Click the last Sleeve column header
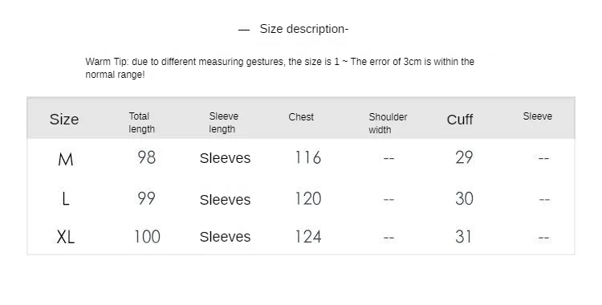 537,116
